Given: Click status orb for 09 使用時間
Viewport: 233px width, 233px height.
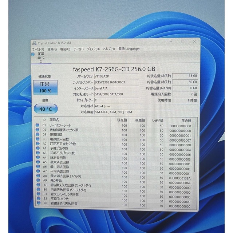Looking at the screenshot, I should point(37,134).
